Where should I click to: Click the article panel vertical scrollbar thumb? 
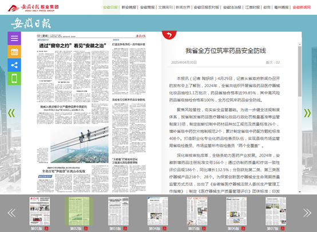(300, 71)
